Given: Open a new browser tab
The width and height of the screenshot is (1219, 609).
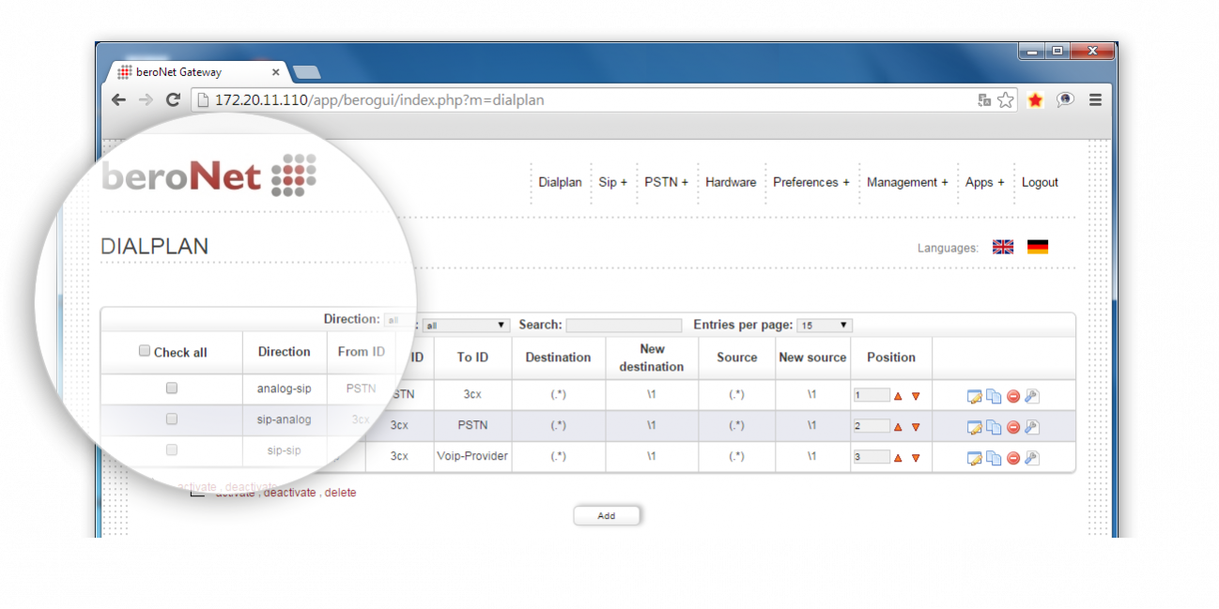Looking at the screenshot, I should 307,72.
